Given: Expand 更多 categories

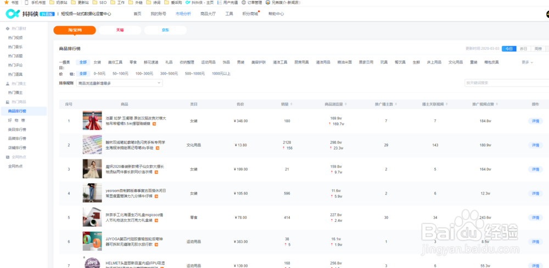Looking at the screenshot, I should [527, 62].
